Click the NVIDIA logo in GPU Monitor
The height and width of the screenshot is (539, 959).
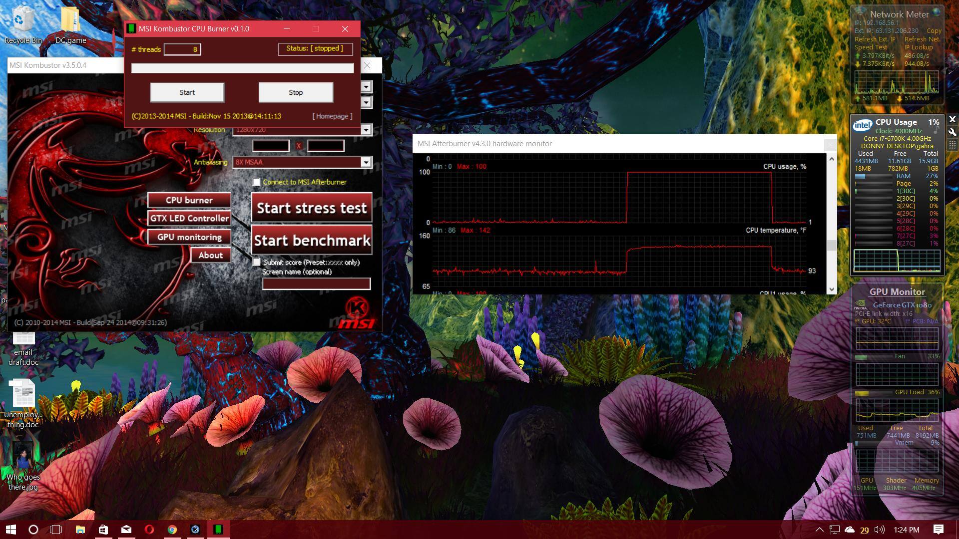861,304
